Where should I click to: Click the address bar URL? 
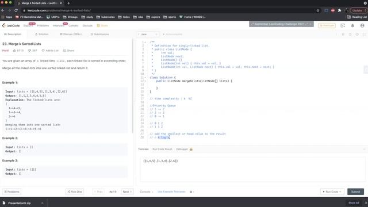click(x=59, y=10)
